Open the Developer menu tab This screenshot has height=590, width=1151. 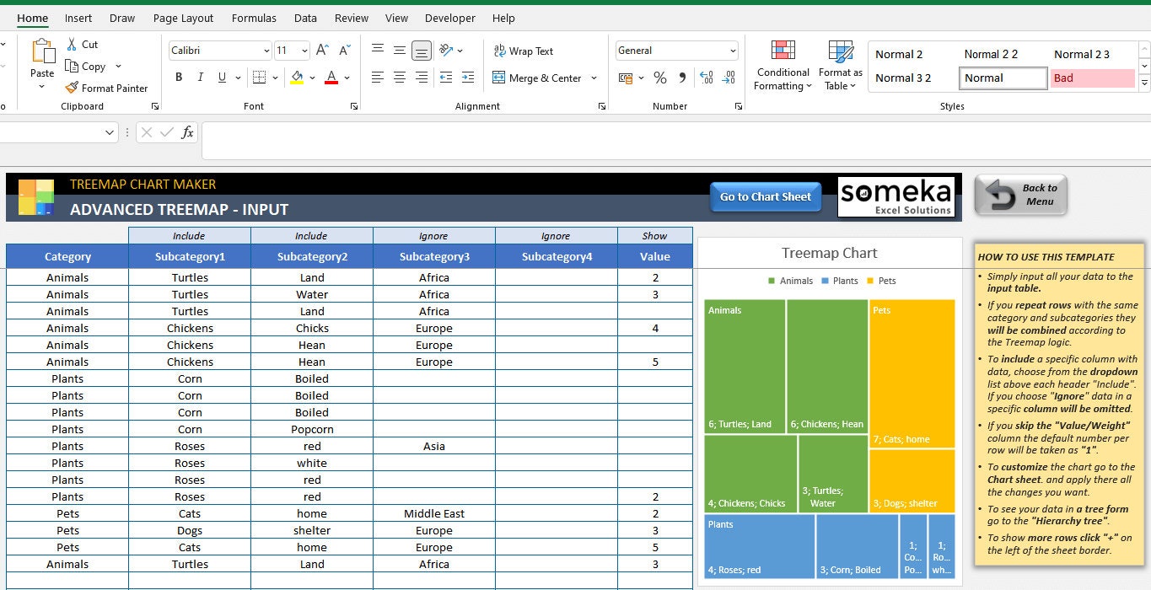pos(449,18)
